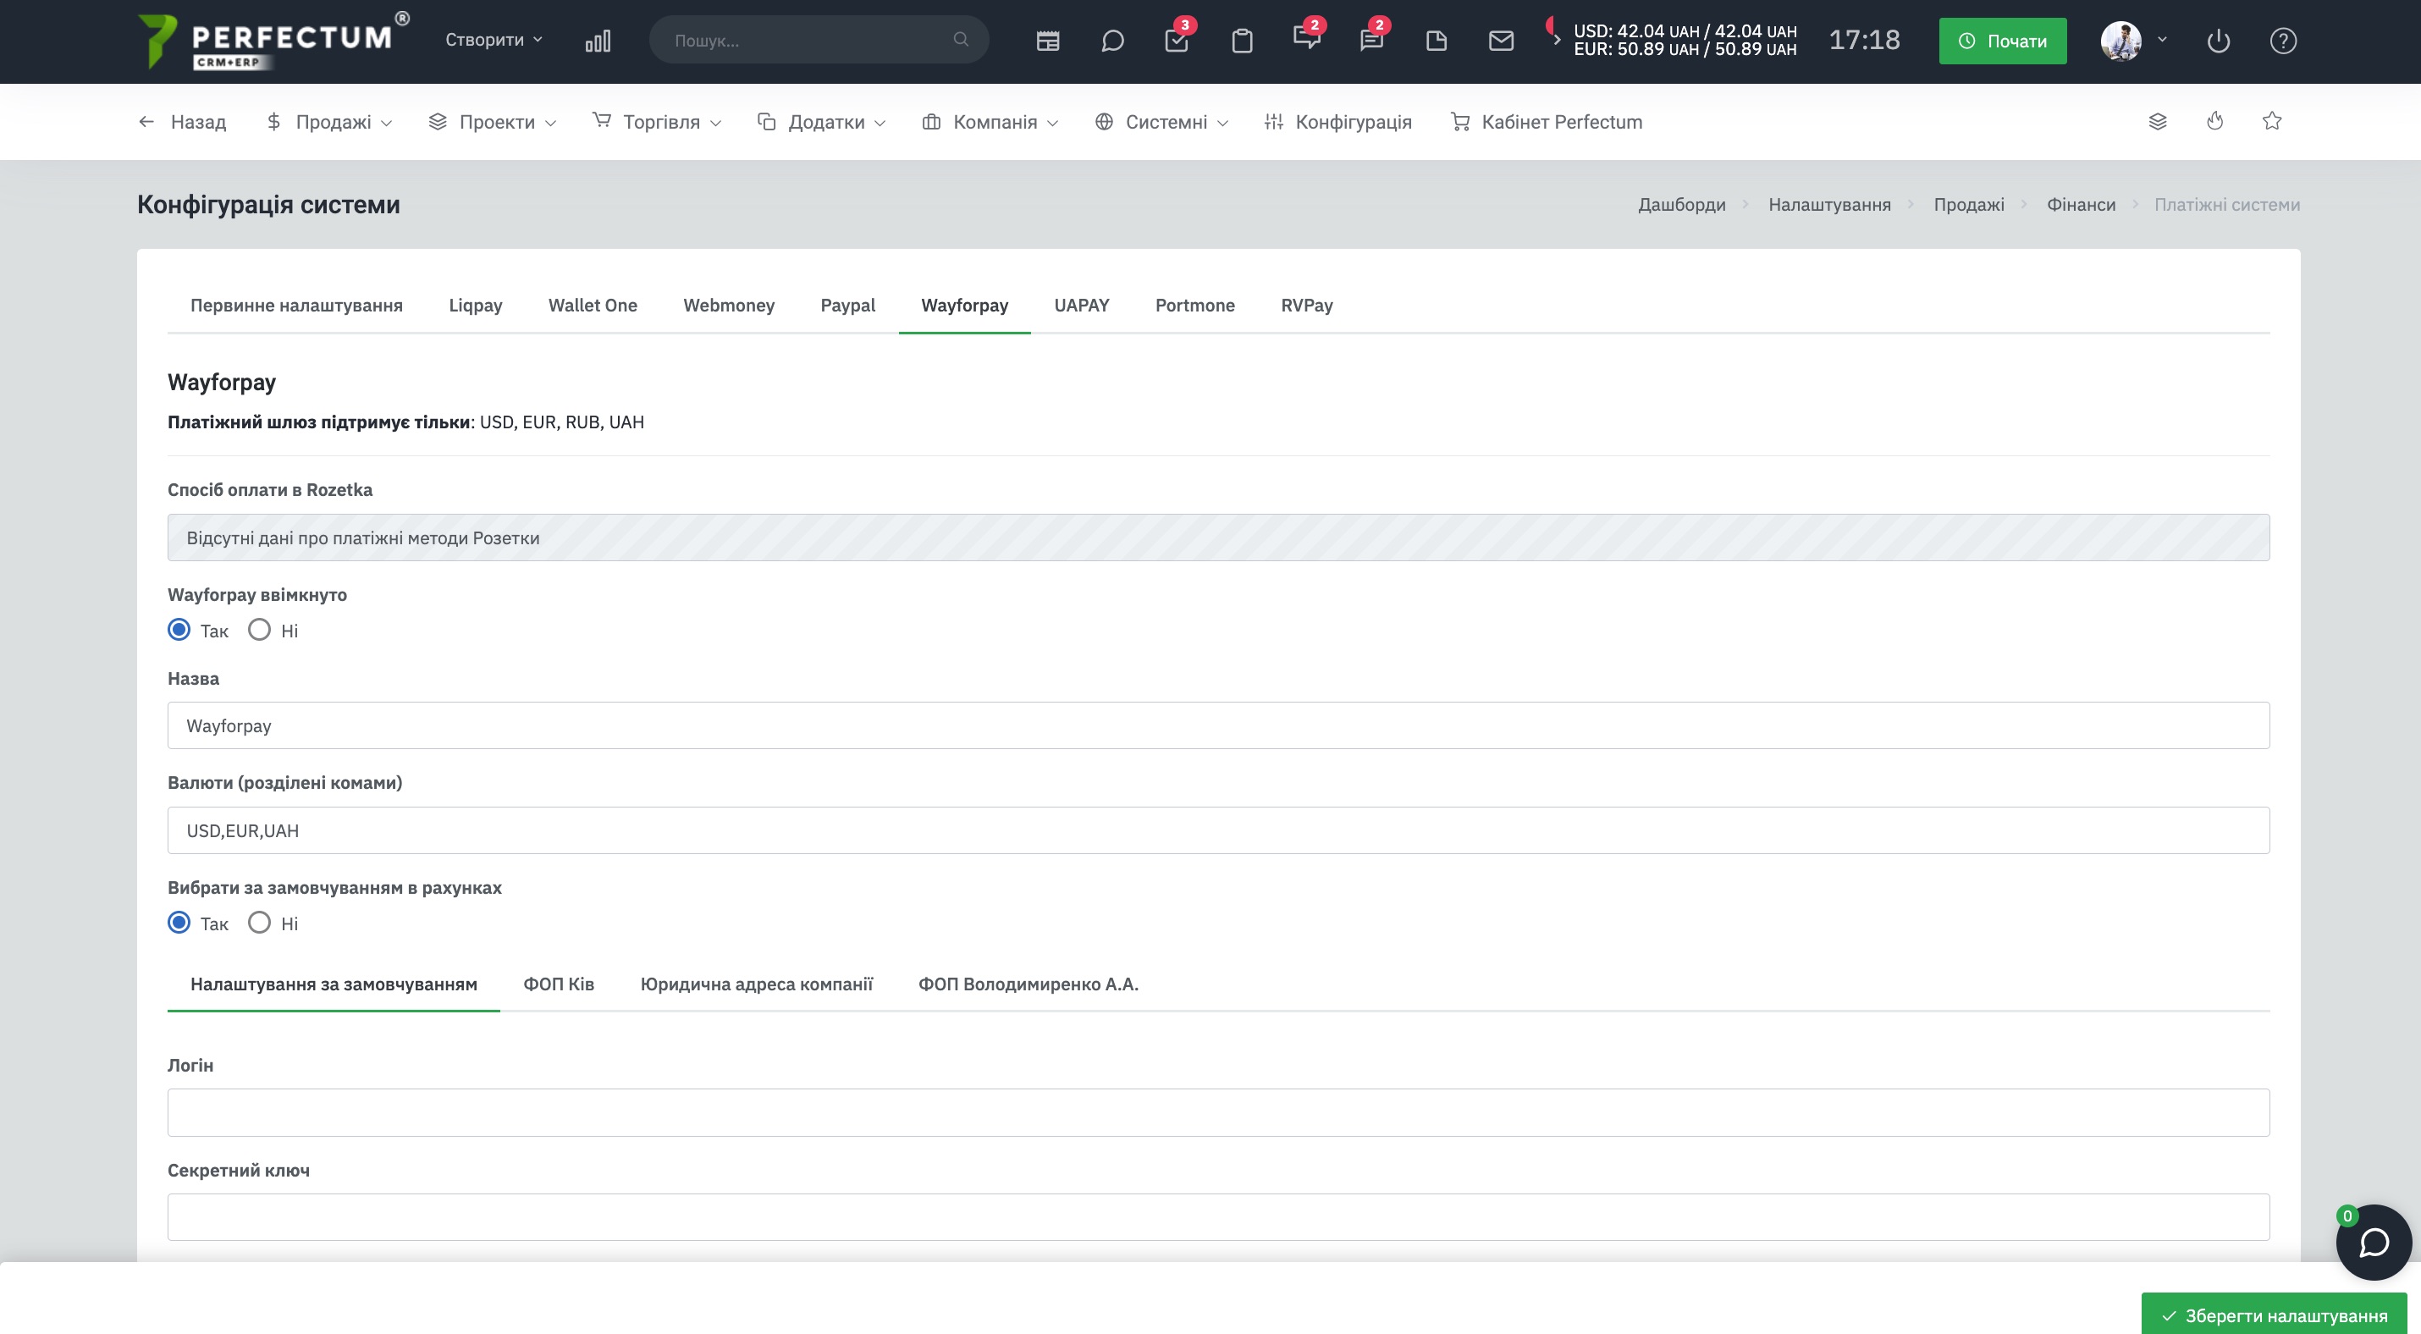Switch to the Wallet One tab
Image resolution: width=2421 pixels, height=1334 pixels.
pyautogui.click(x=593, y=306)
